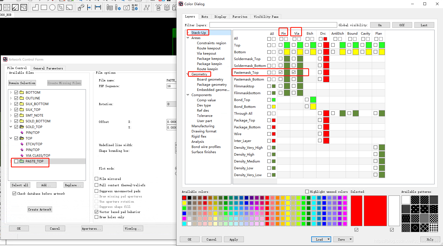The height and width of the screenshot is (246, 443).
Task: Open the R1 R2 refdes settings icon
Action: [x=135, y=7]
